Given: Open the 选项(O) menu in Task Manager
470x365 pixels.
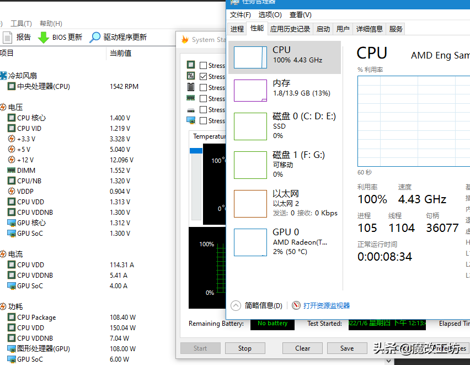Looking at the screenshot, I should click(x=270, y=15).
